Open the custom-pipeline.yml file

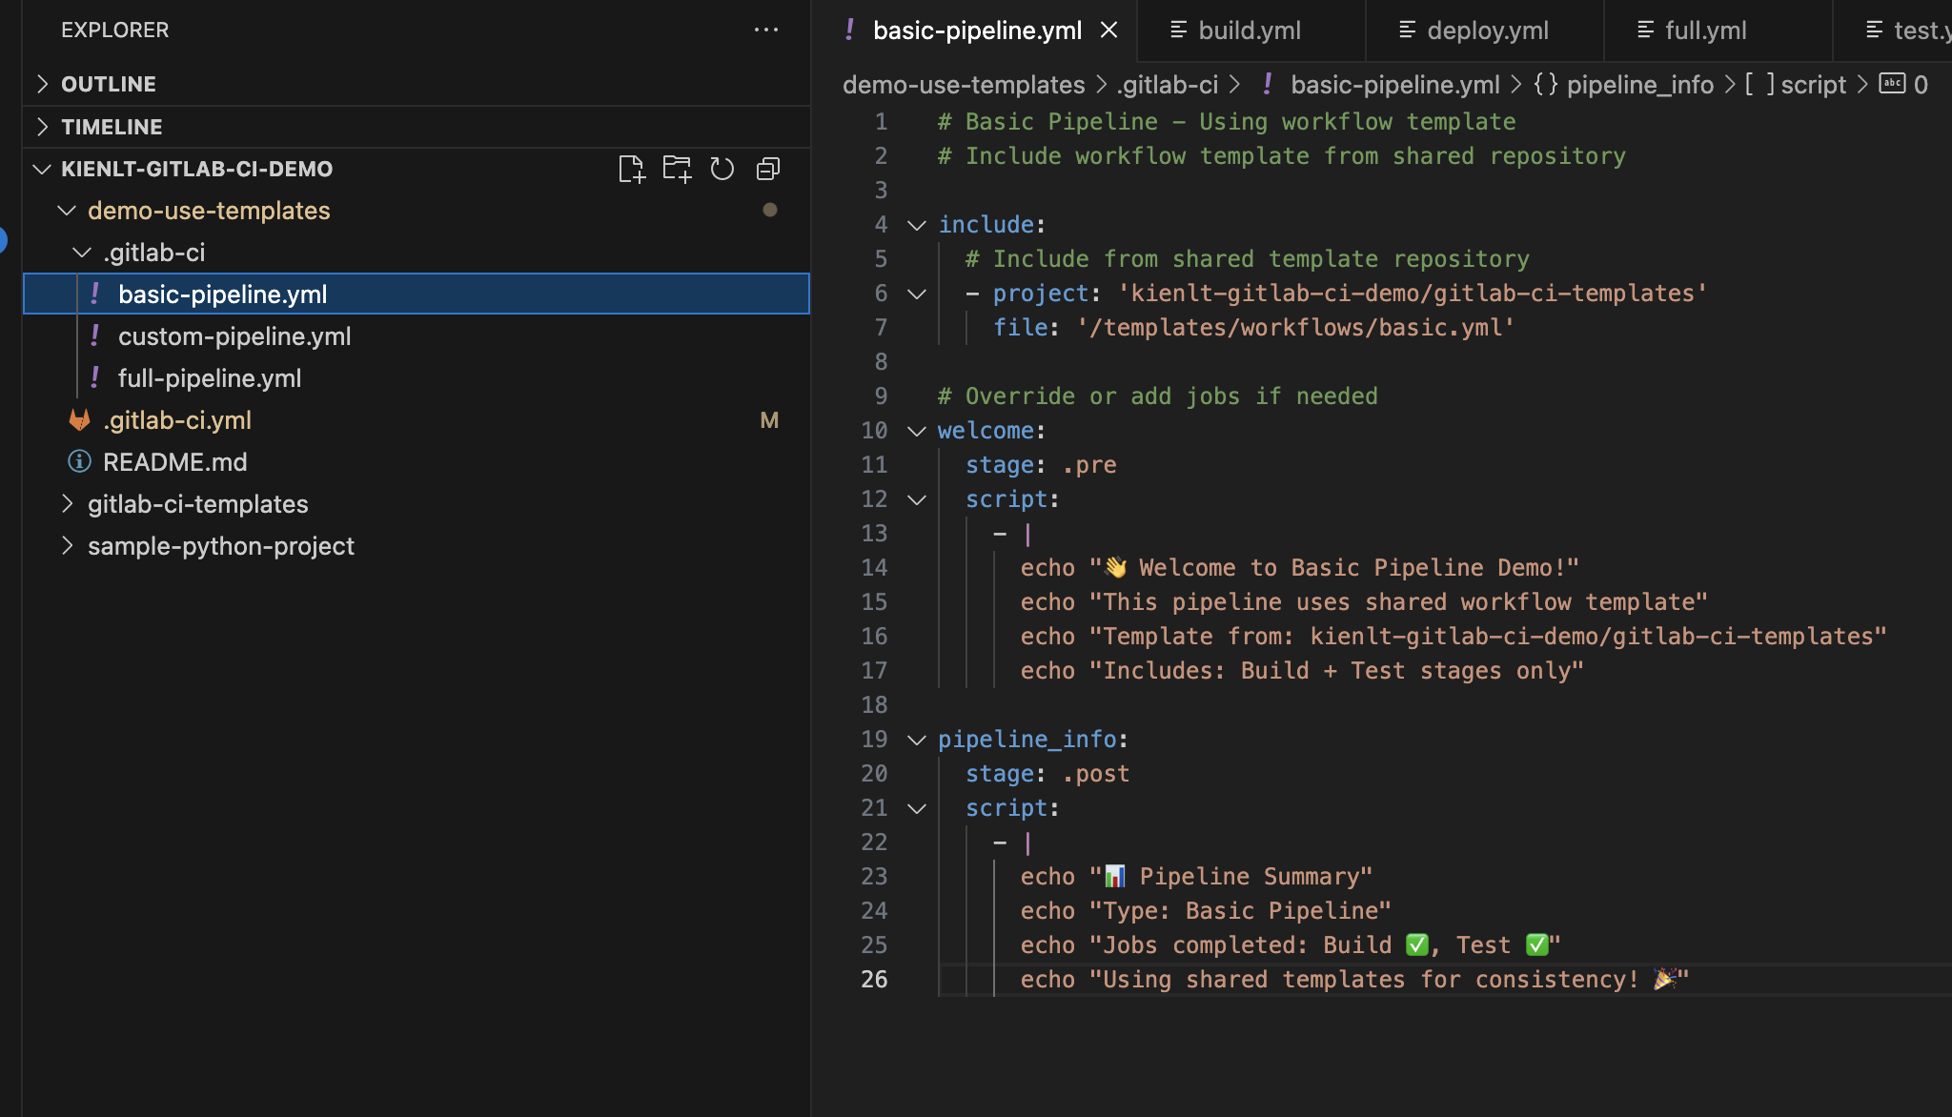coord(234,335)
